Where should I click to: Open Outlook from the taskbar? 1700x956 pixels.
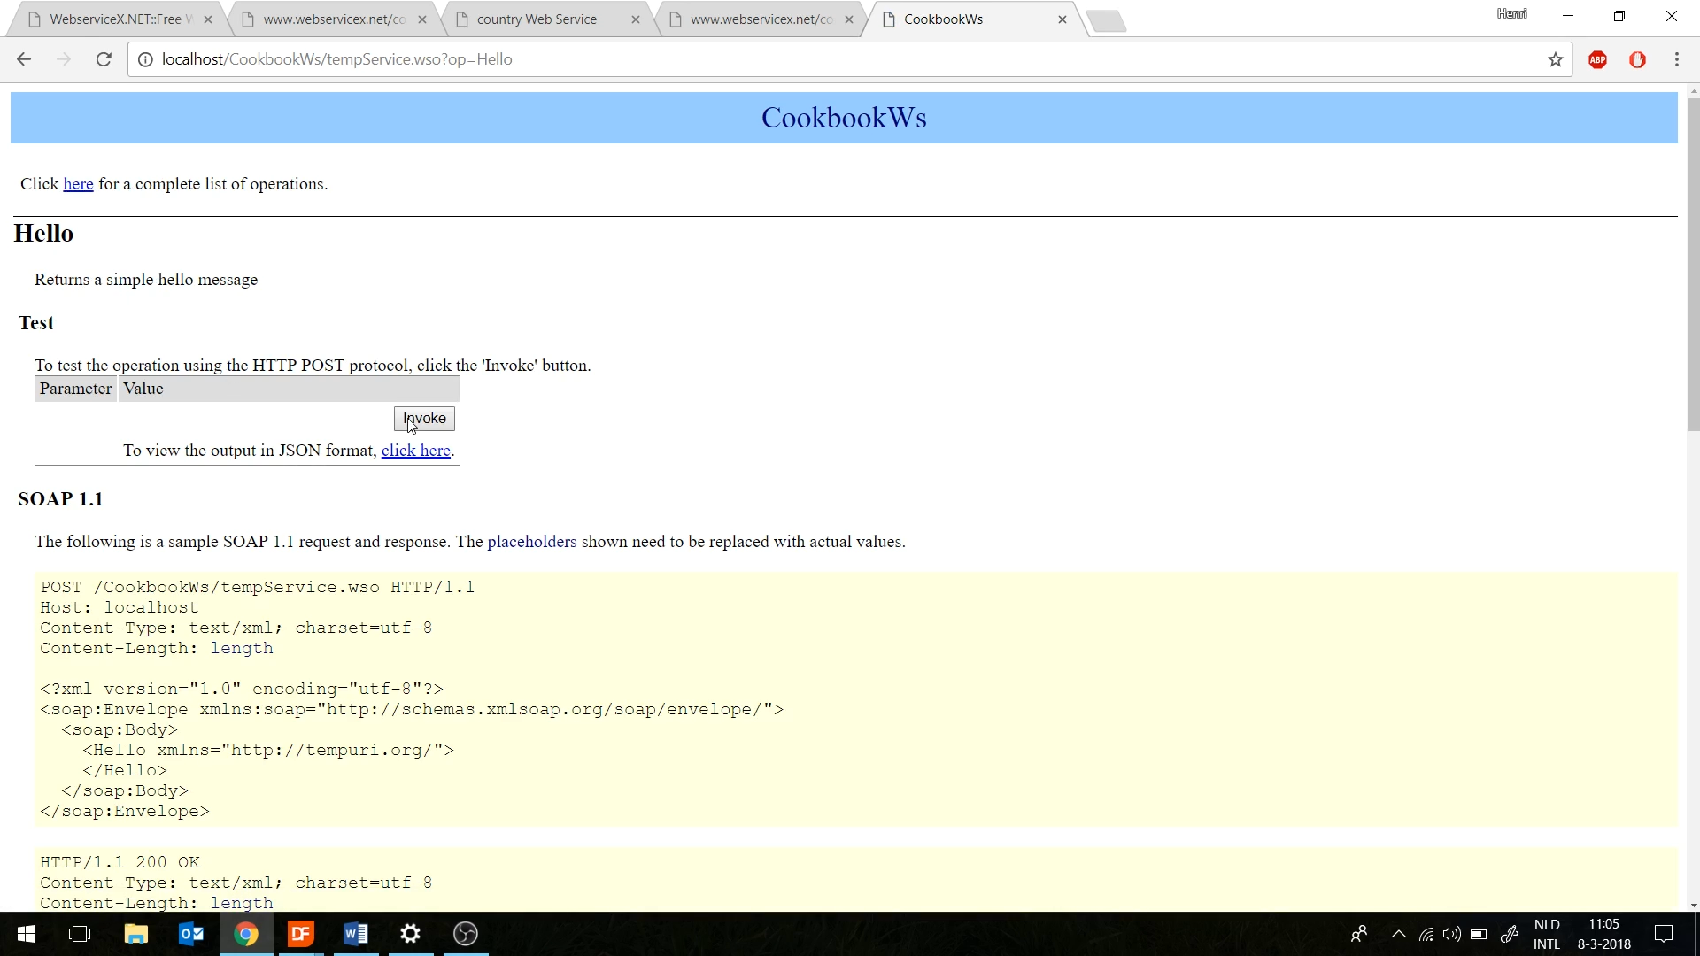pyautogui.click(x=191, y=934)
